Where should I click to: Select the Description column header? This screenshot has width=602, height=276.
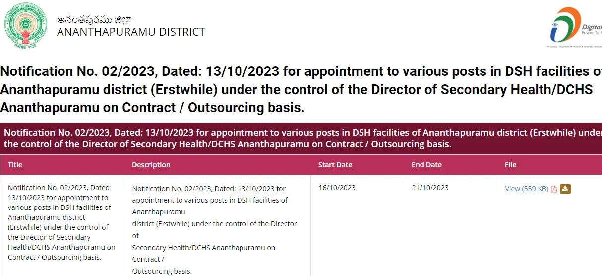(x=151, y=165)
